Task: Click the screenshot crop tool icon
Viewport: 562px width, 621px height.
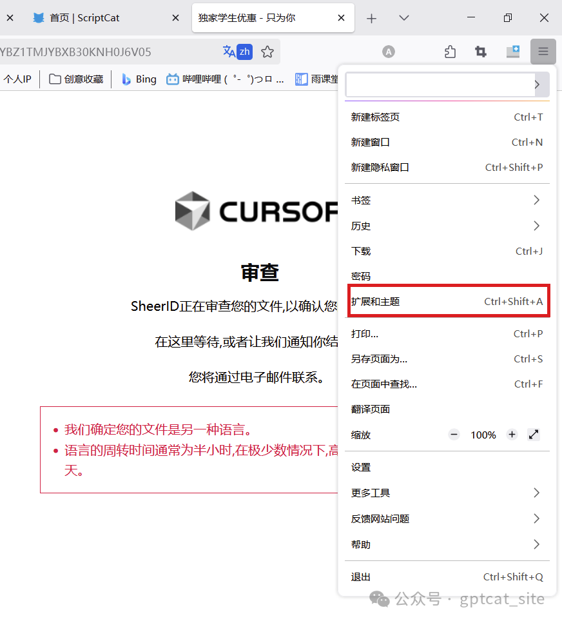Action: [x=480, y=52]
